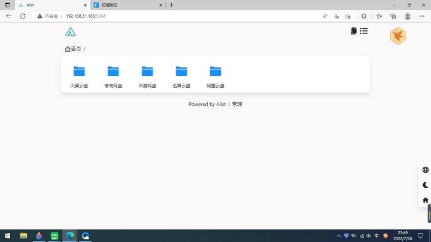Viewport: 431px width, 242px height.
Task: Open the network tray icon
Action: tap(362, 235)
